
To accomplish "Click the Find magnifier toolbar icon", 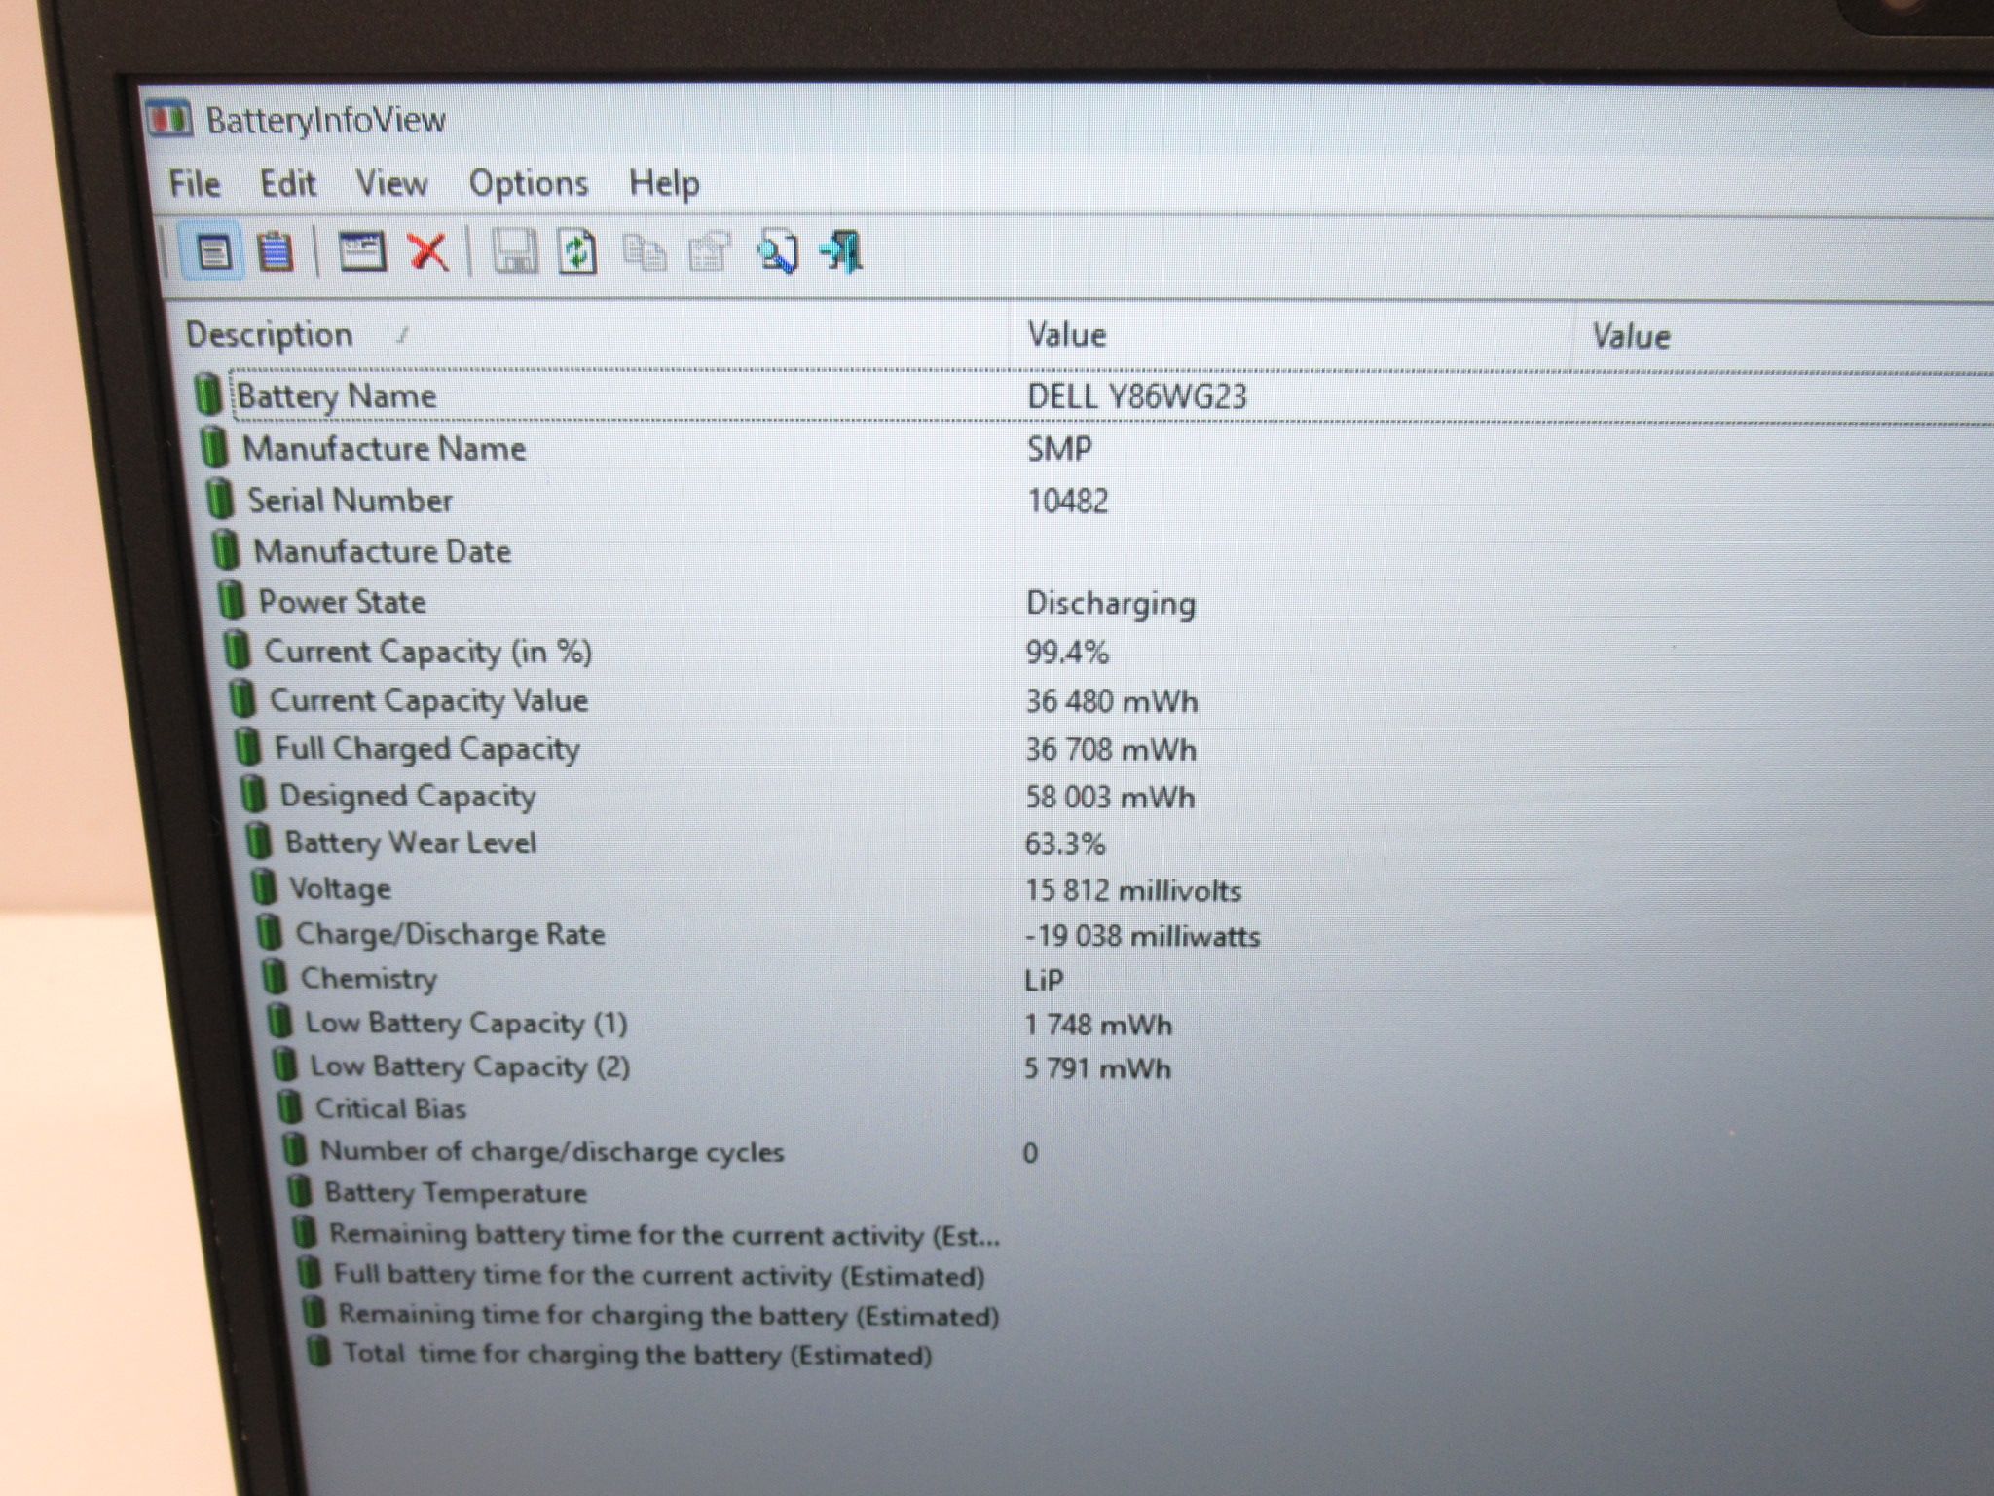I will 777,251.
